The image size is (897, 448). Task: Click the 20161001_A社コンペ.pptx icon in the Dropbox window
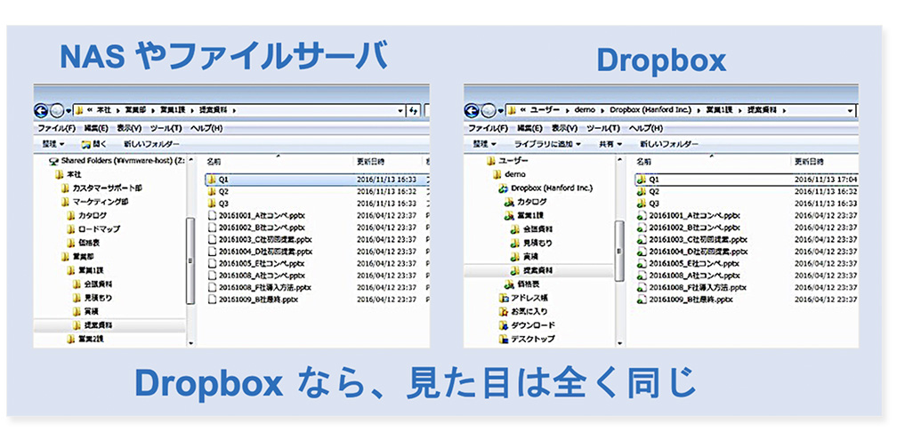[641, 215]
